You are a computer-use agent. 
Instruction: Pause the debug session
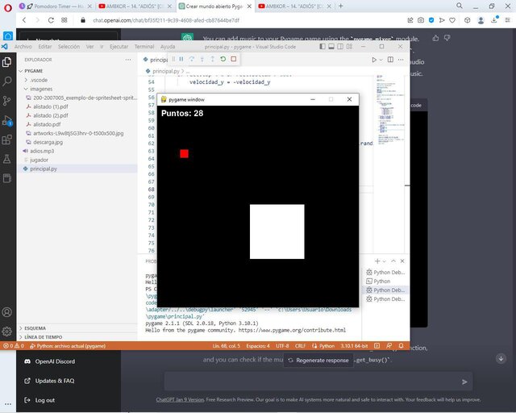pos(181,59)
